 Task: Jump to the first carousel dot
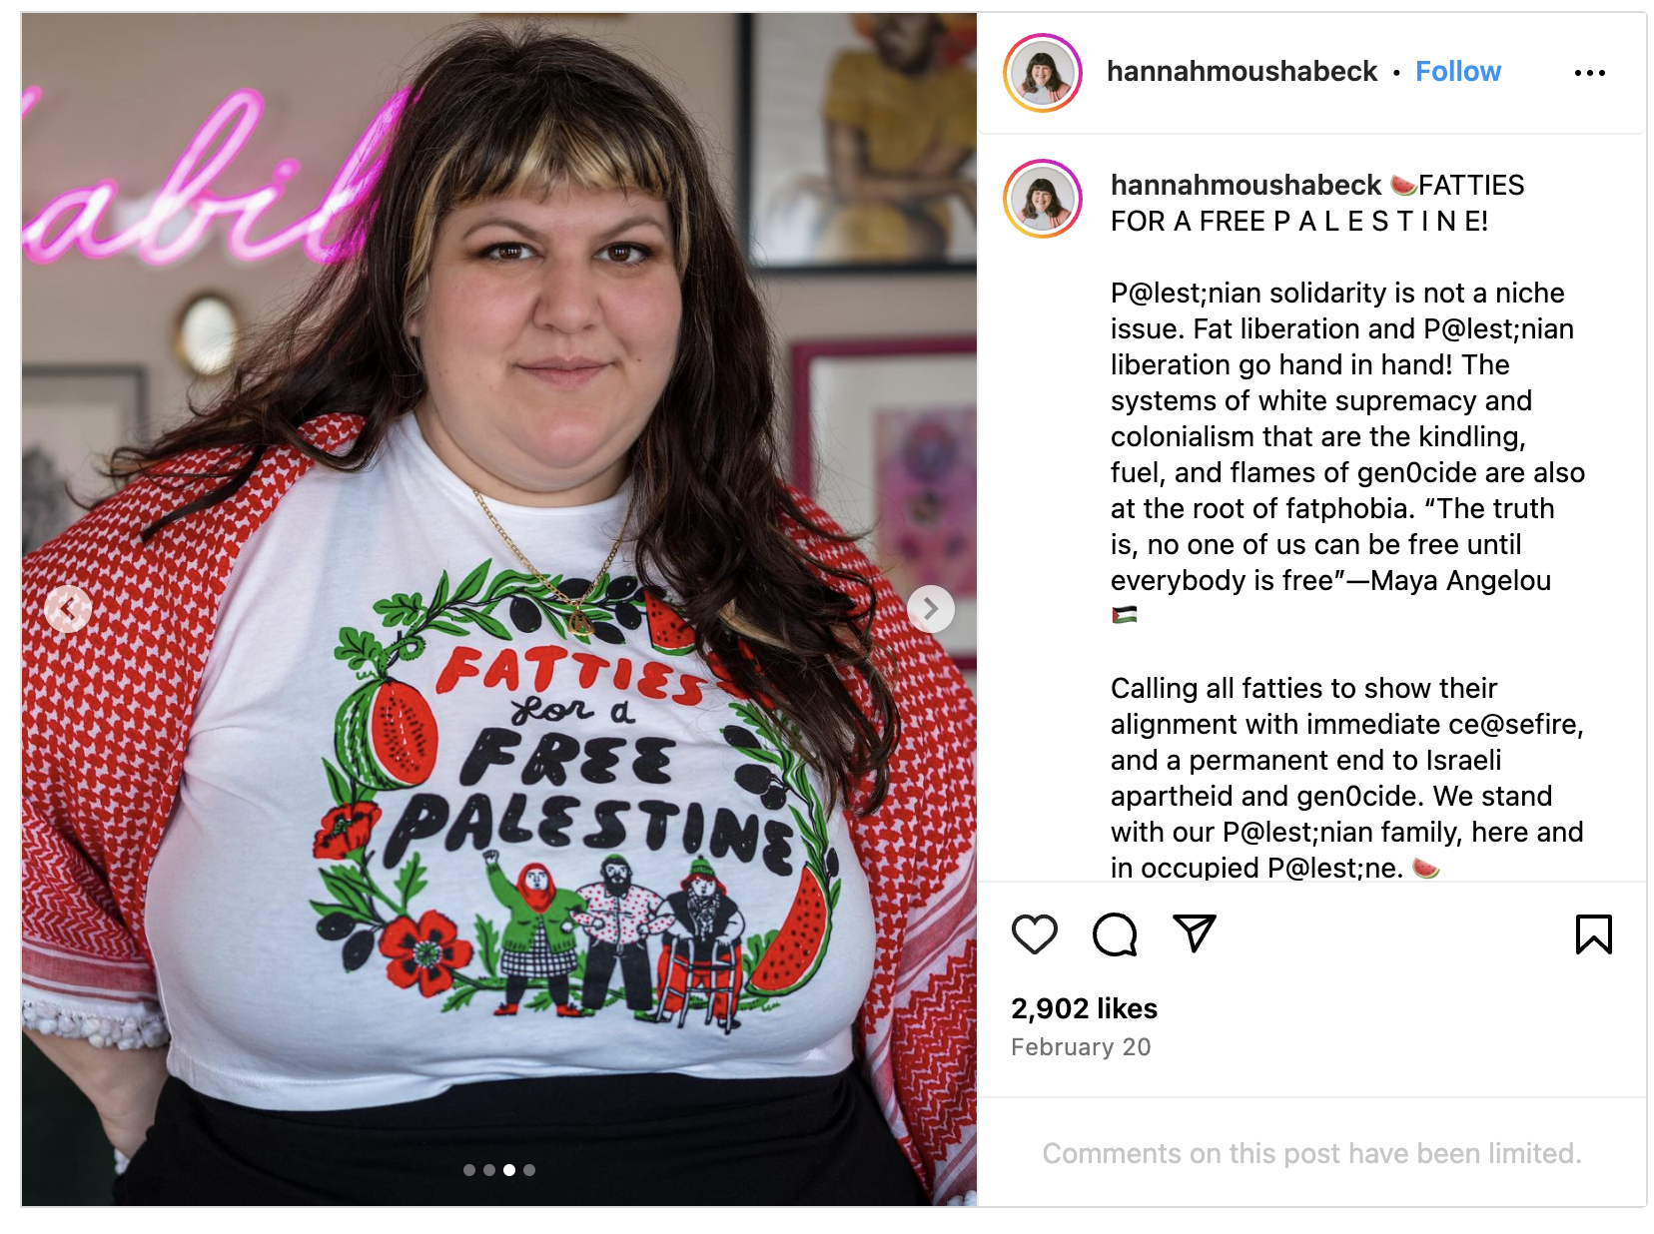click(469, 1170)
